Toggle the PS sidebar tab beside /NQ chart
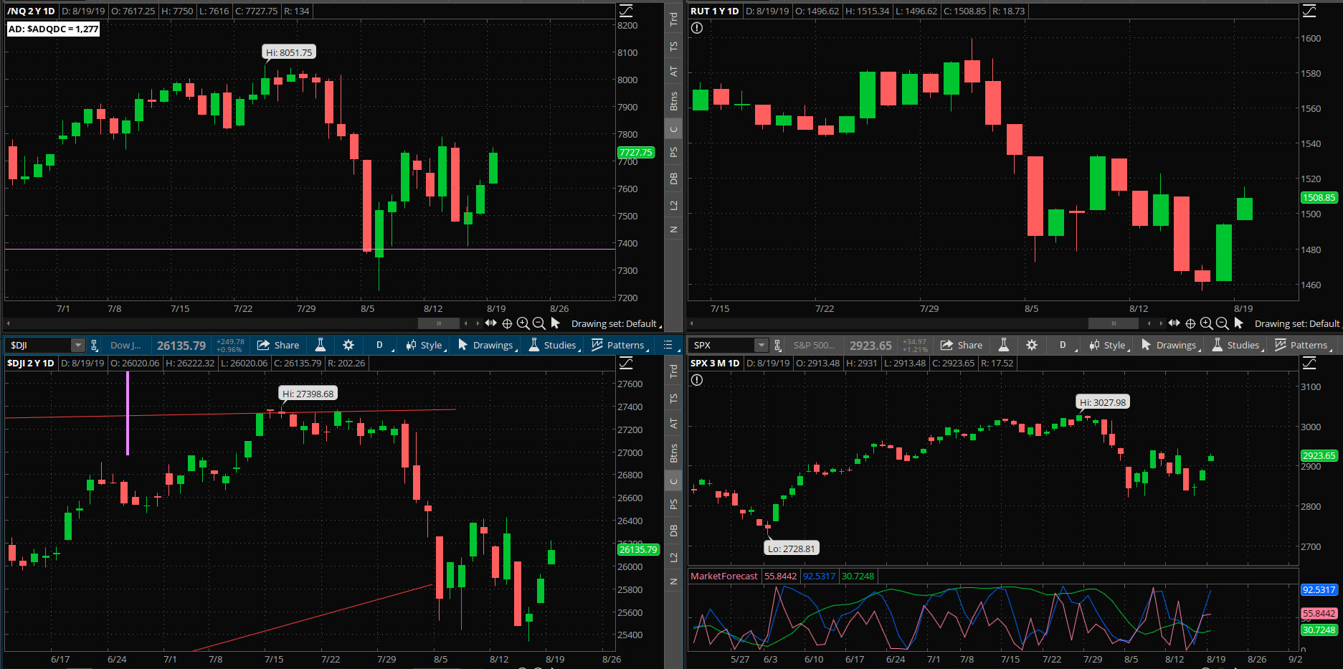 coord(673,152)
